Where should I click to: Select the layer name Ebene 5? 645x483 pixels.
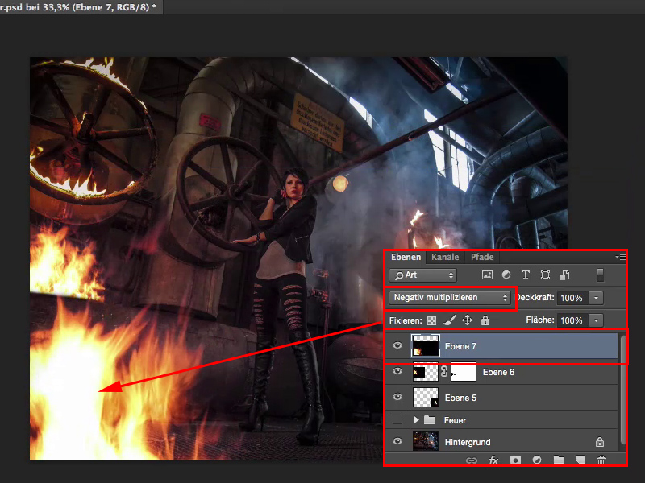460,398
